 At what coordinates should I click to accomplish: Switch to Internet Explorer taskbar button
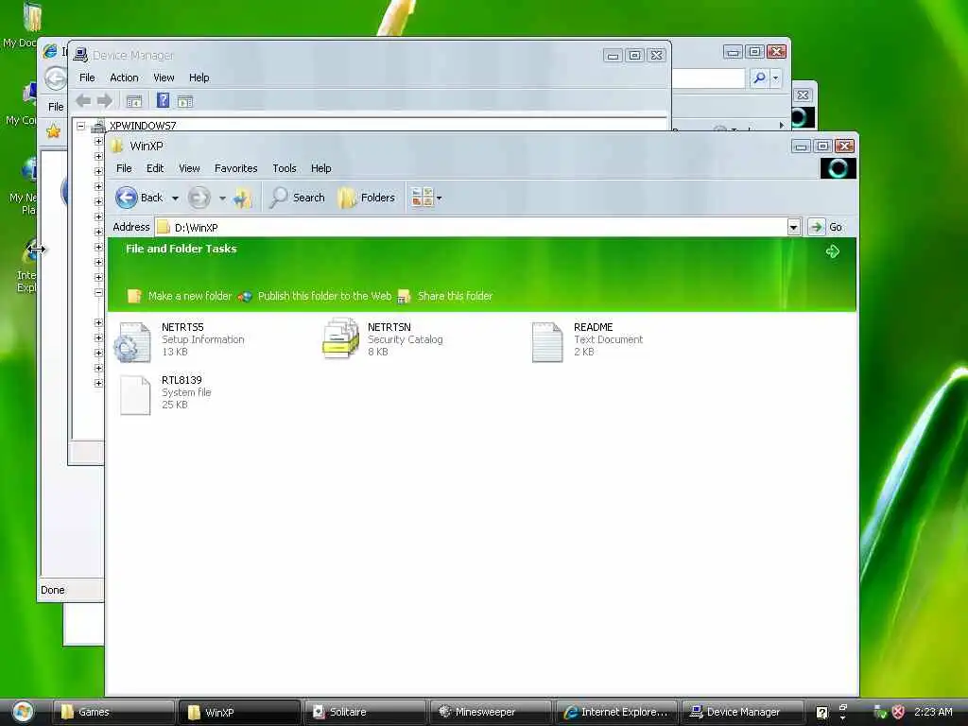coord(616,713)
